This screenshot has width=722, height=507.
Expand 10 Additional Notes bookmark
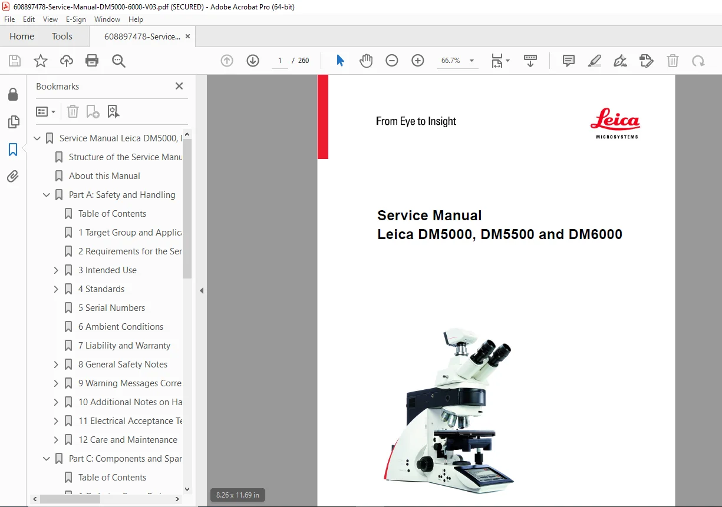click(x=56, y=402)
